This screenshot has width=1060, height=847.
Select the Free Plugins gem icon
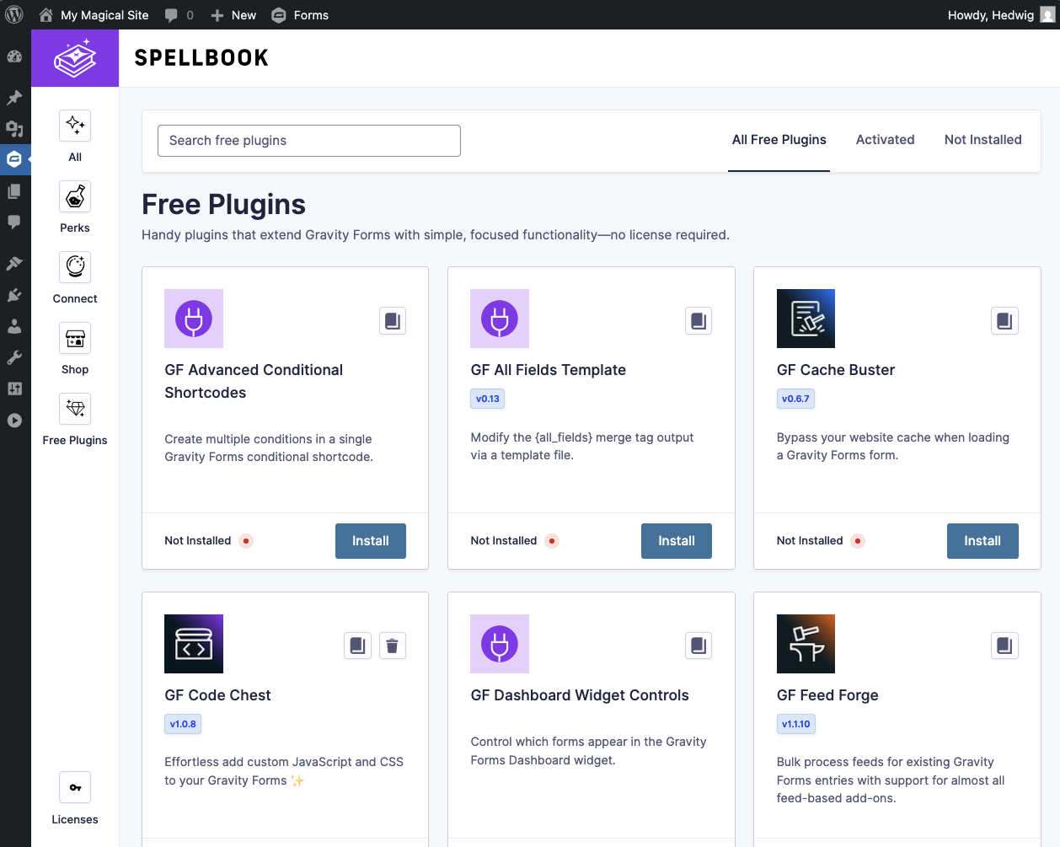pos(74,408)
